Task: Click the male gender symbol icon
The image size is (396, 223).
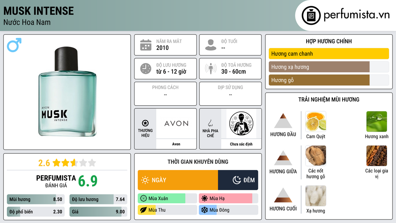Action: pos(14,45)
